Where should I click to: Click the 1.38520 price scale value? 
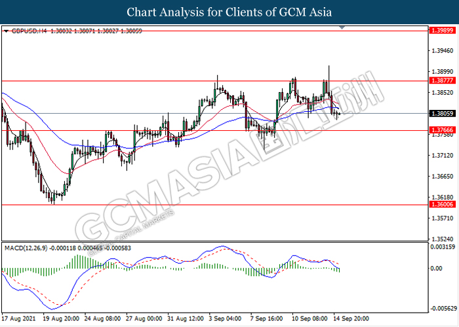pyautogui.click(x=443, y=93)
